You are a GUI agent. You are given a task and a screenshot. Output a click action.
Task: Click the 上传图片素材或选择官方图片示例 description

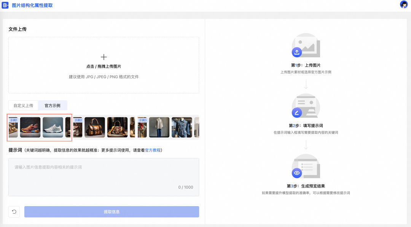point(306,72)
